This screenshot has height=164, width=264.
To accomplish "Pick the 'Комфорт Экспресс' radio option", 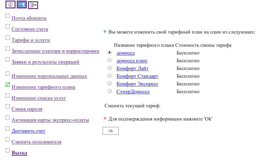I will 110,83.
